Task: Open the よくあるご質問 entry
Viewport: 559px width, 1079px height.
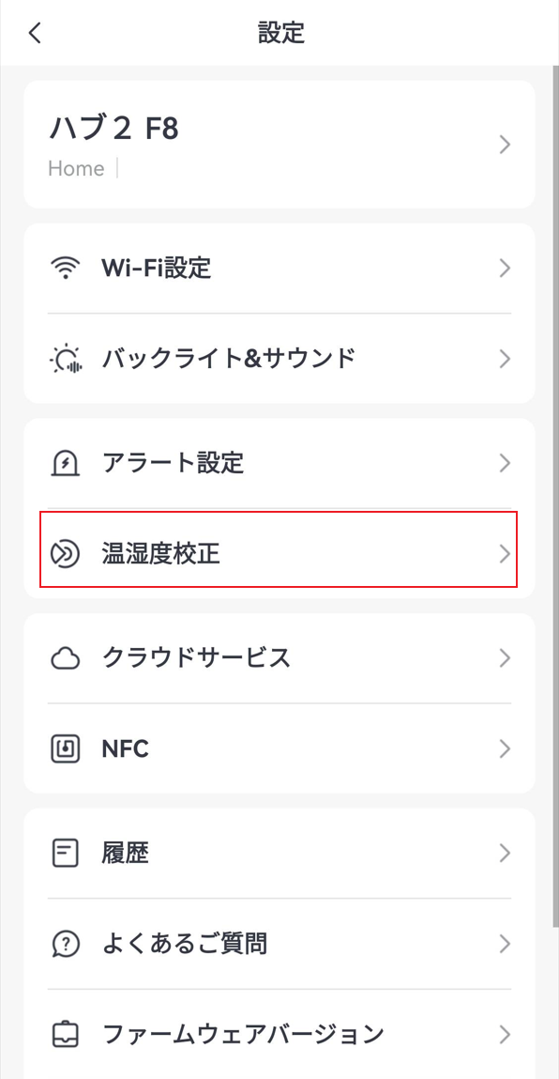Action: click(x=279, y=944)
